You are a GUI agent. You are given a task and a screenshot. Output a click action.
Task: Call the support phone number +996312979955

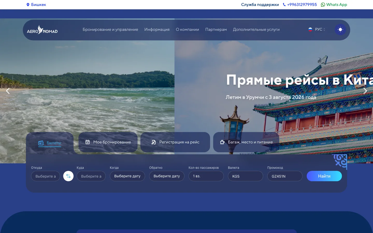tap(302, 5)
